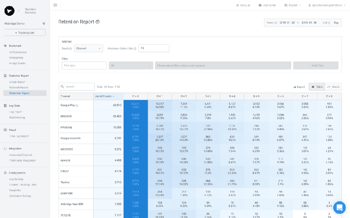Open App Setting page
Screen dimensions: 350x218
[16, 179]
